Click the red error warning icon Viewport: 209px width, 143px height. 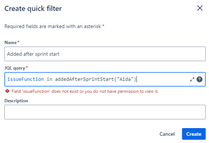pyautogui.click(x=7, y=91)
